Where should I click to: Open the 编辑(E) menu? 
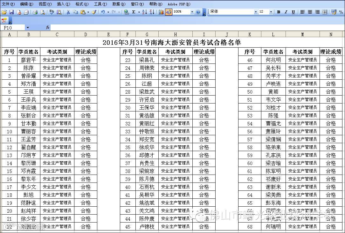tap(27, 4)
